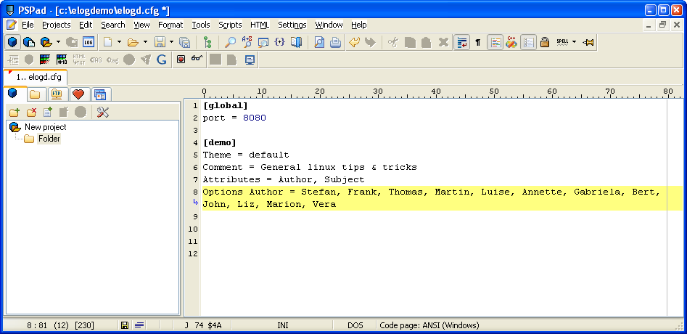Viewport: 687px width, 334px height.
Task: Open the File menu
Action: (x=28, y=25)
